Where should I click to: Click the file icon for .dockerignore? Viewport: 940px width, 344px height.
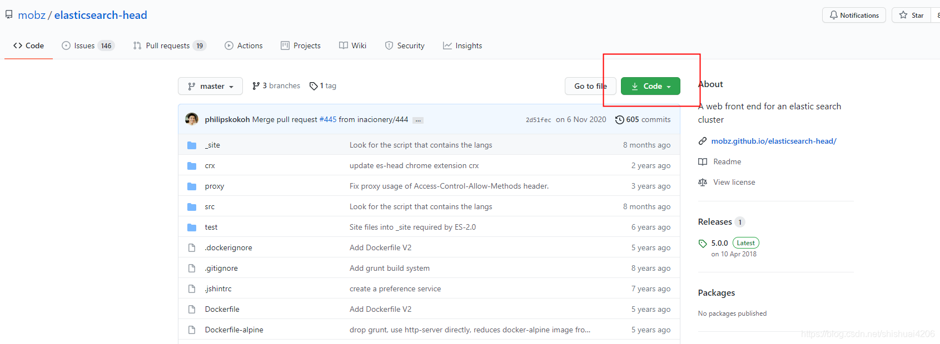pos(192,248)
